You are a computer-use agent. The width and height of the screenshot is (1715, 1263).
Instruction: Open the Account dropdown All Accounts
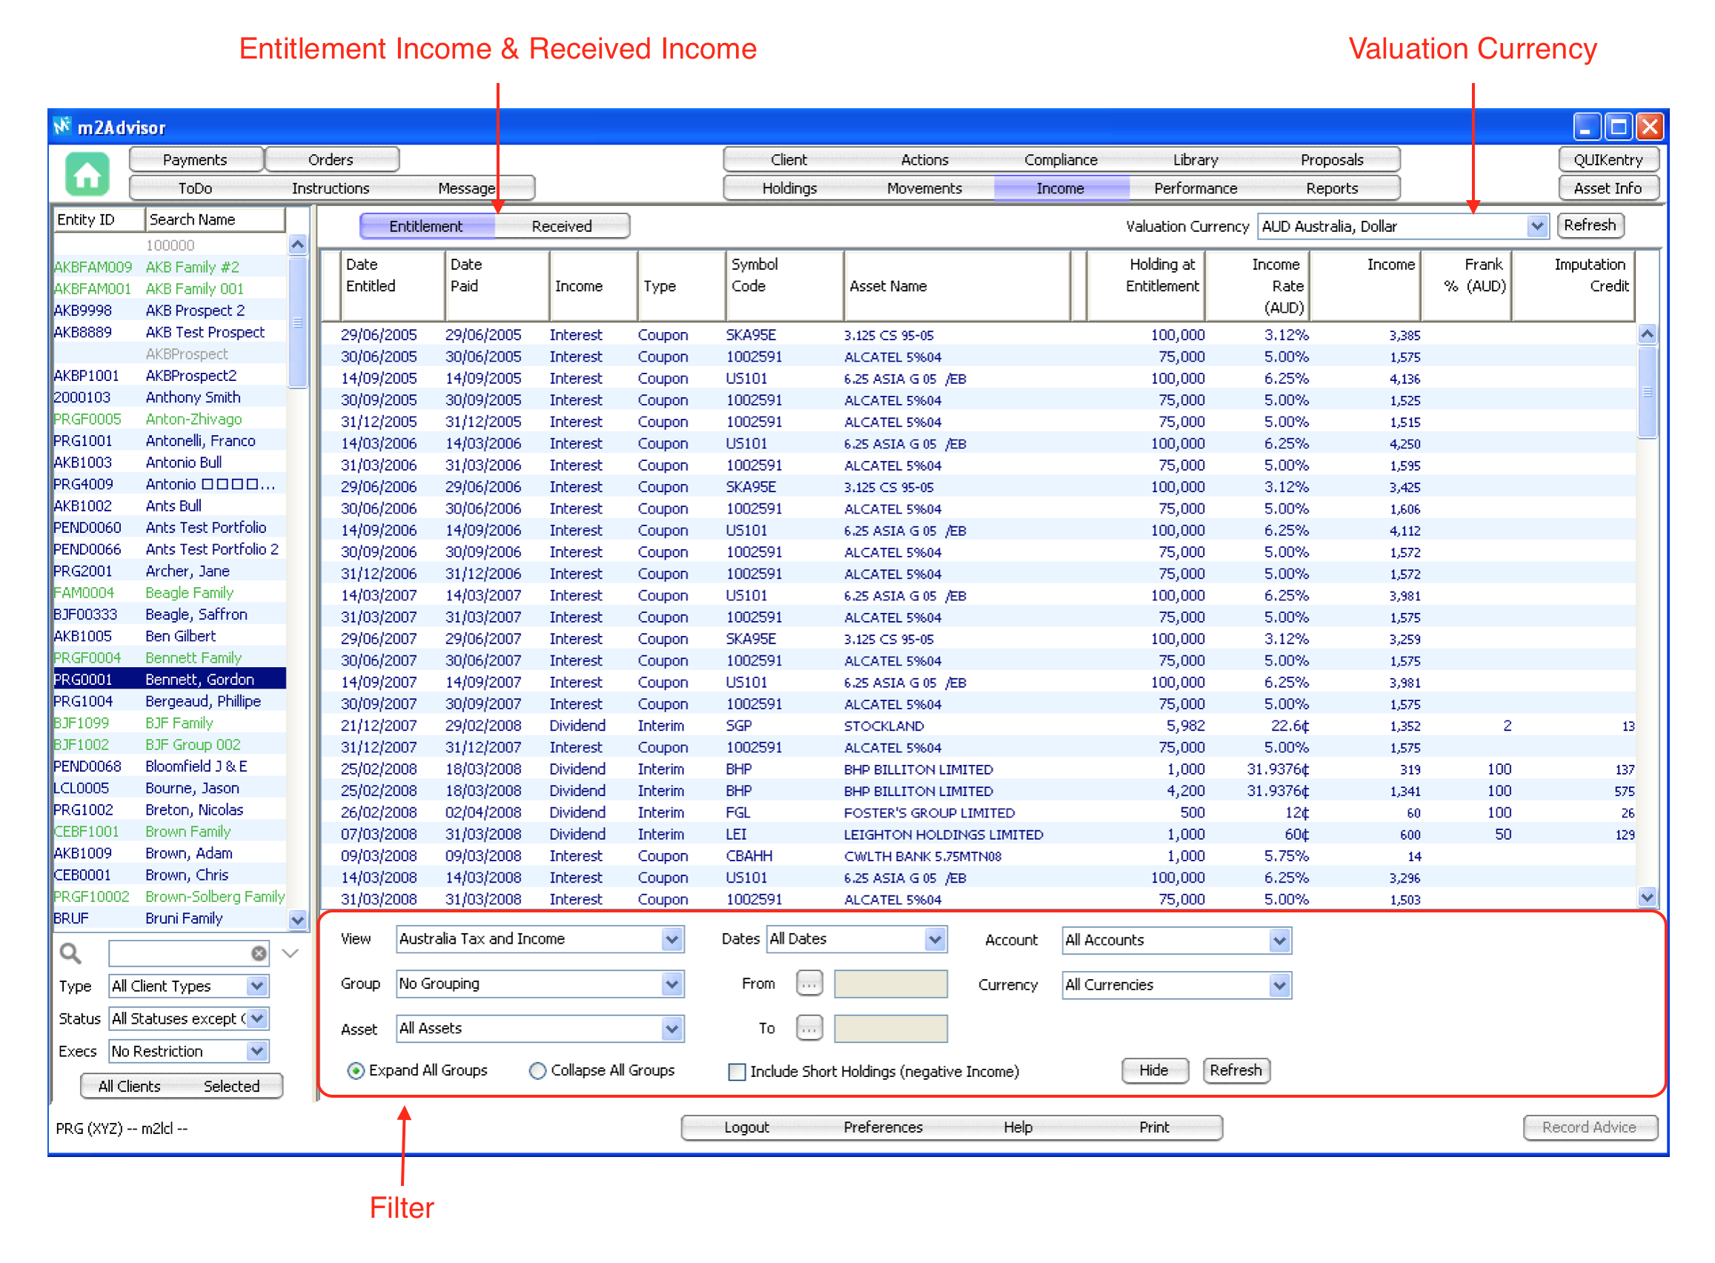pos(1278,940)
